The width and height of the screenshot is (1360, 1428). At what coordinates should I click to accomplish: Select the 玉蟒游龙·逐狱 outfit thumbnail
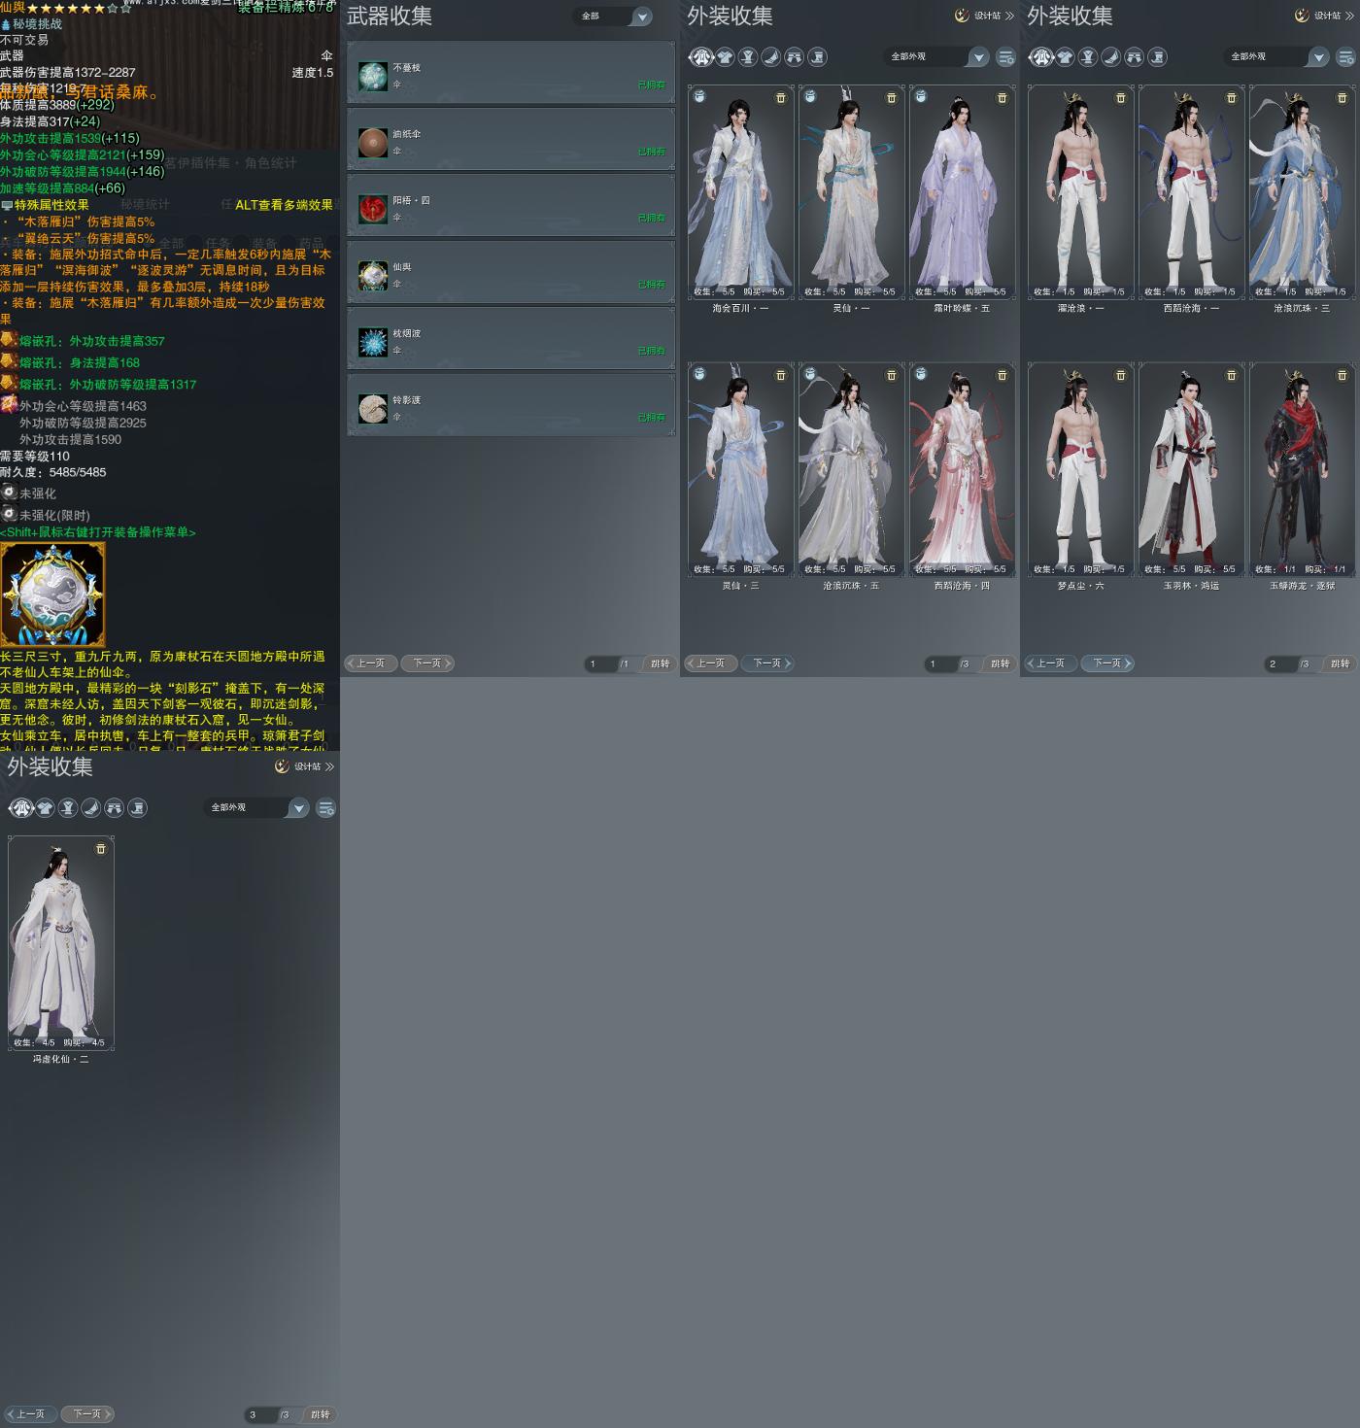[1302, 469]
